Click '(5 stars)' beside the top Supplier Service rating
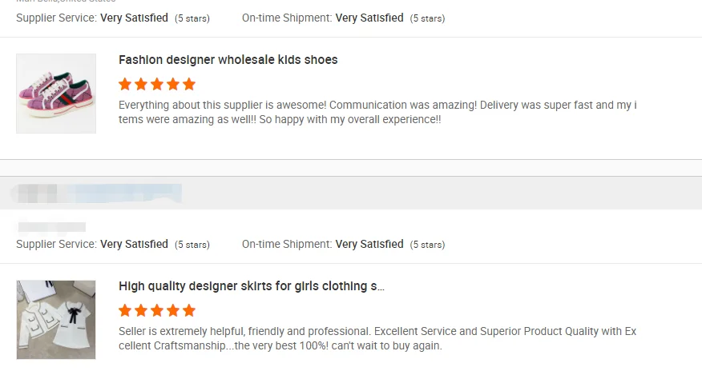 pyautogui.click(x=192, y=18)
